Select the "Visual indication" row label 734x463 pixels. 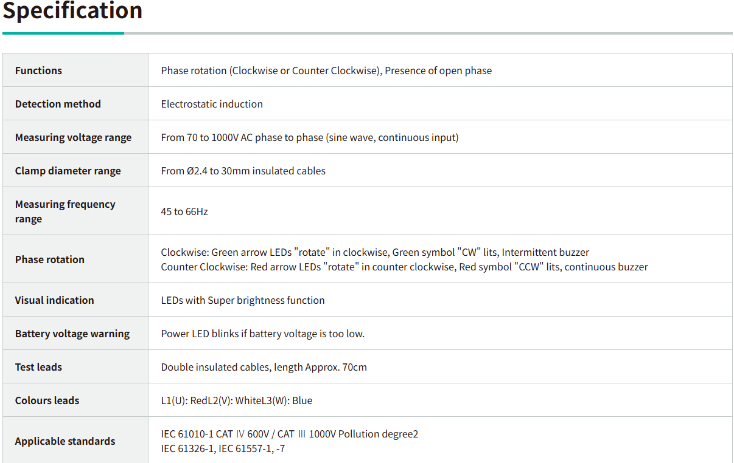[54, 300]
